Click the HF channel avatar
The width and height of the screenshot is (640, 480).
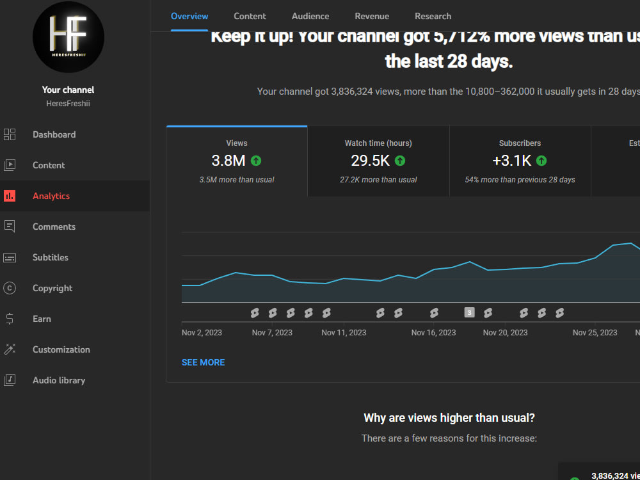pos(68,37)
